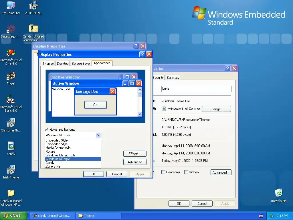Click Message Box preview close icon
293x220 pixels.
click(x=112, y=91)
